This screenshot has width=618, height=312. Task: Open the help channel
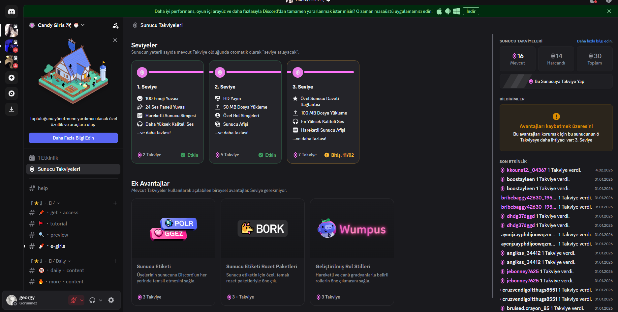coord(73,188)
